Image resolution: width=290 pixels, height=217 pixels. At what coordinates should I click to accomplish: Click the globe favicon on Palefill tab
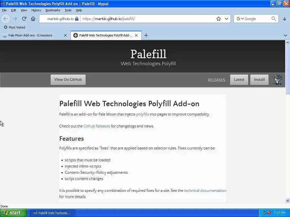[75, 35]
